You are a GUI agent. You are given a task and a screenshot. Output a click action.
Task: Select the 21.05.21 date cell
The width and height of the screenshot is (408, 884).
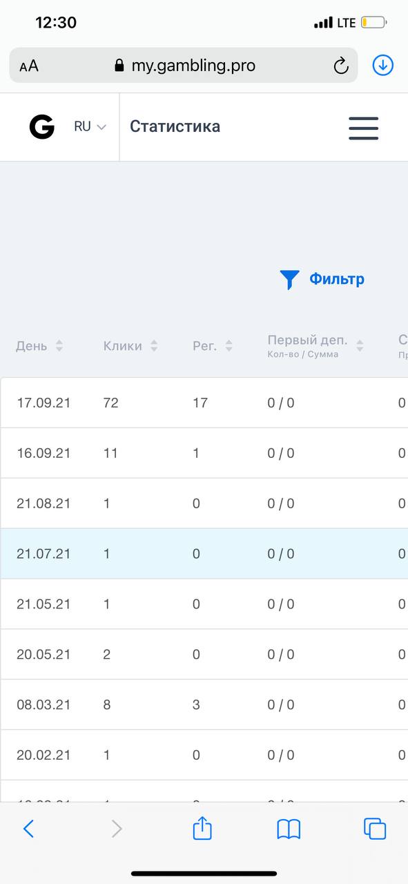click(43, 604)
